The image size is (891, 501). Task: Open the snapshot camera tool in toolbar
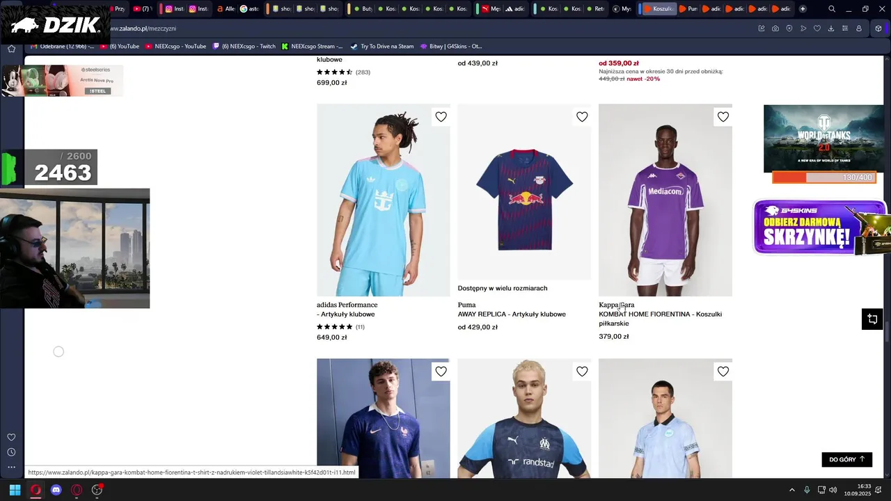point(775,29)
